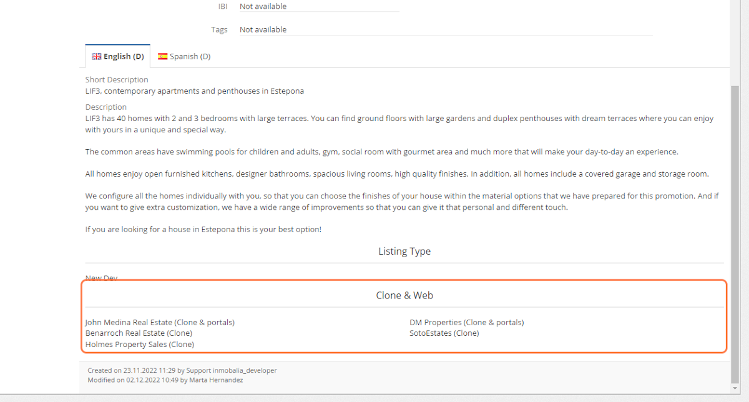Click the 'Modified on' footer line
This screenshot has height=402, width=749.
click(x=165, y=380)
